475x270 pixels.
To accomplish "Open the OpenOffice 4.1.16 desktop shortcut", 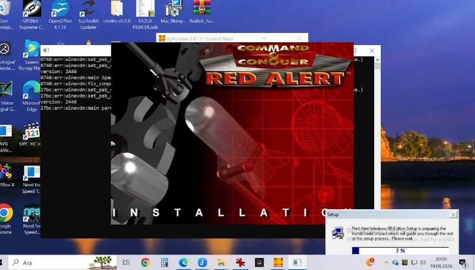I will [60, 15].
